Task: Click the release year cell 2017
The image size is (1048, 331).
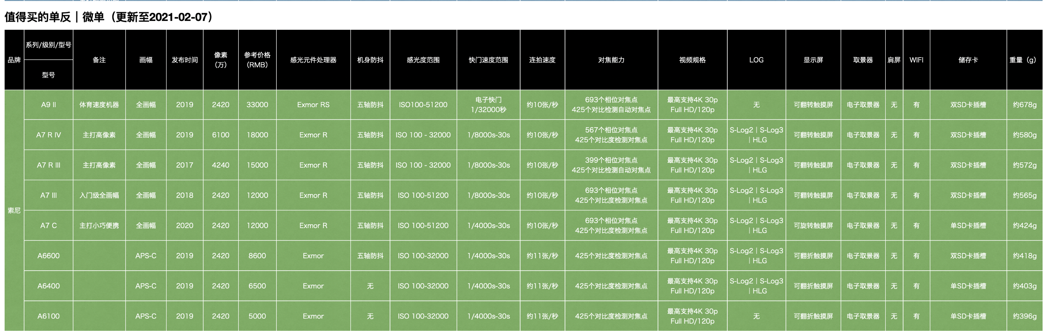Action: (185, 165)
